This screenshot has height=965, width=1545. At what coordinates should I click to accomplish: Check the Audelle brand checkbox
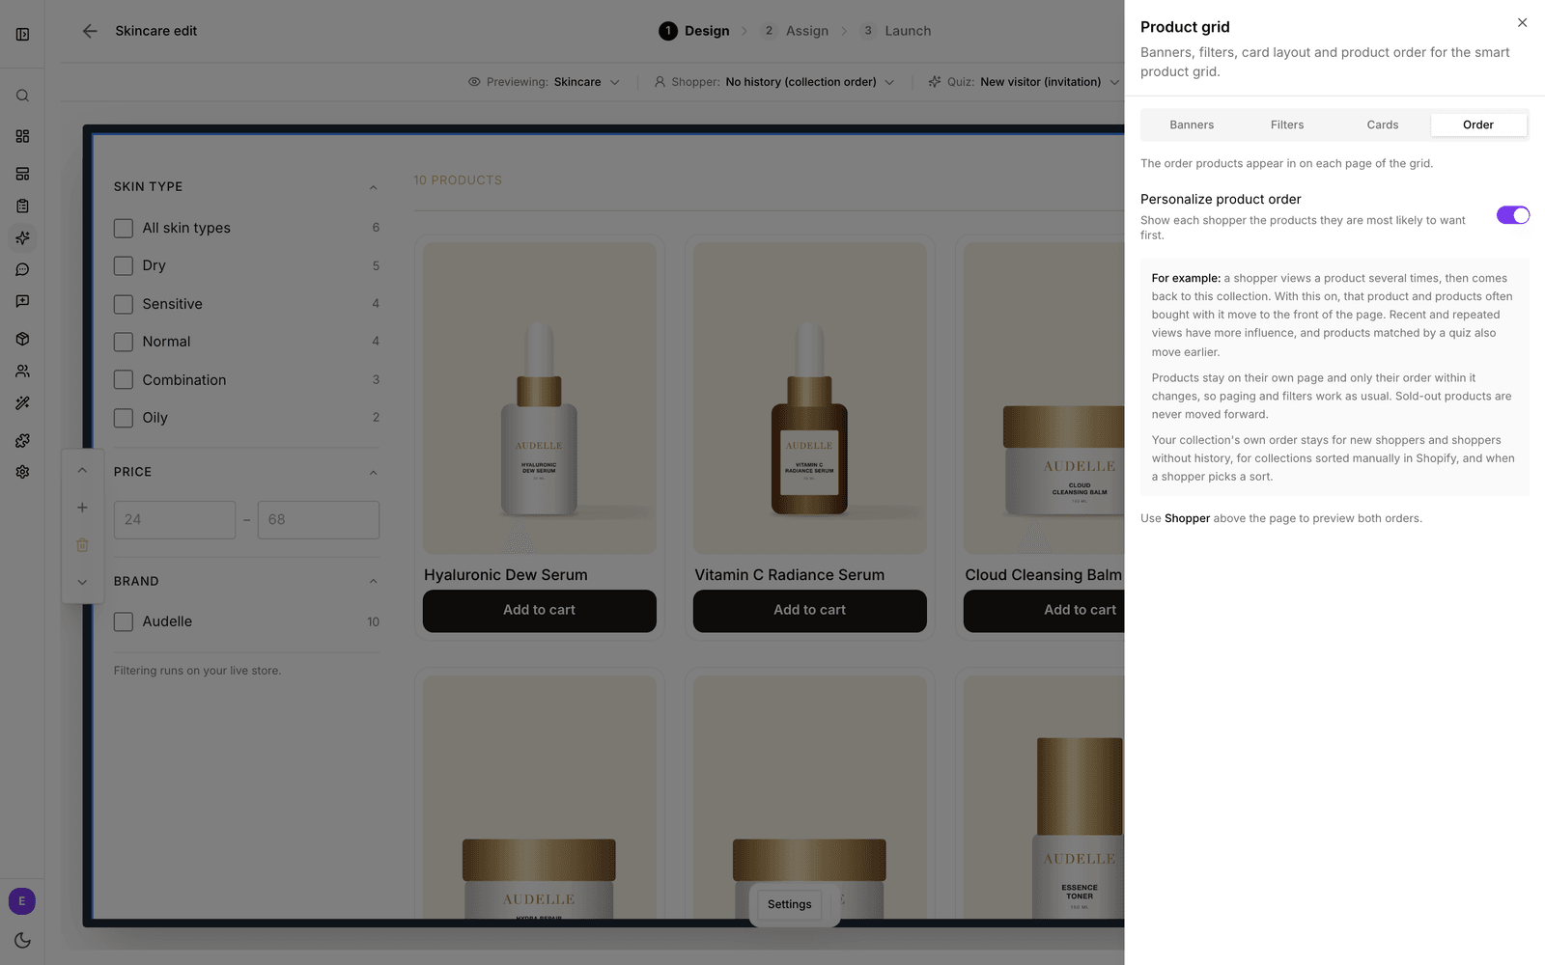pyautogui.click(x=124, y=621)
